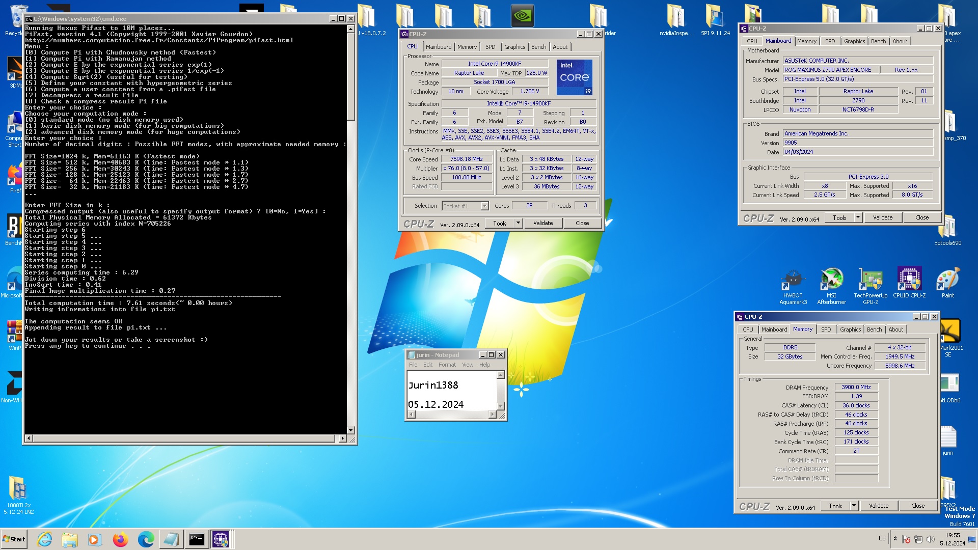Open Windows Explorer from the taskbar
The height and width of the screenshot is (550, 978).
[x=70, y=539]
